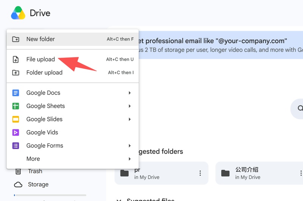303x201 pixels.
Task: Click 'in My Drive' under 公司介绍
Action: point(248,177)
